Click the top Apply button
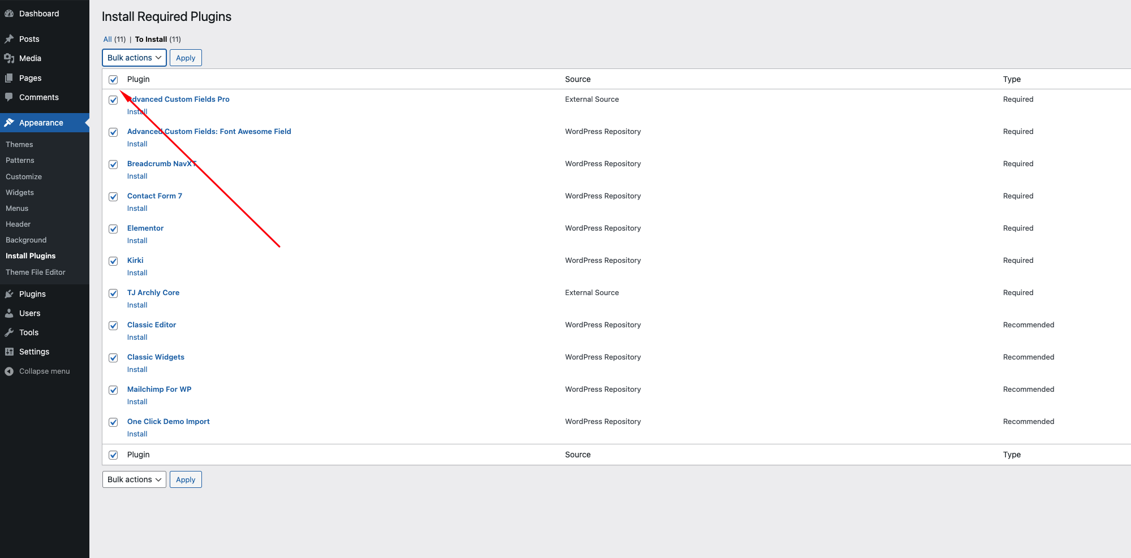The image size is (1131, 558). pos(186,58)
